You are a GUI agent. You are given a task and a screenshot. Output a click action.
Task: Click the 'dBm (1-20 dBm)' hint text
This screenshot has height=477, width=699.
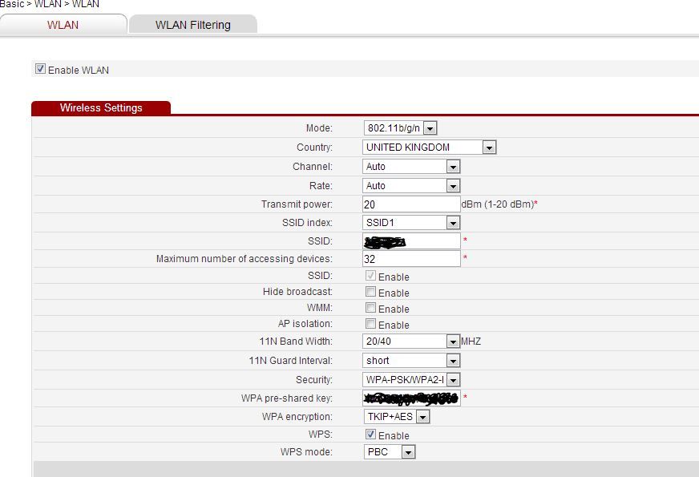pyautogui.click(x=498, y=204)
